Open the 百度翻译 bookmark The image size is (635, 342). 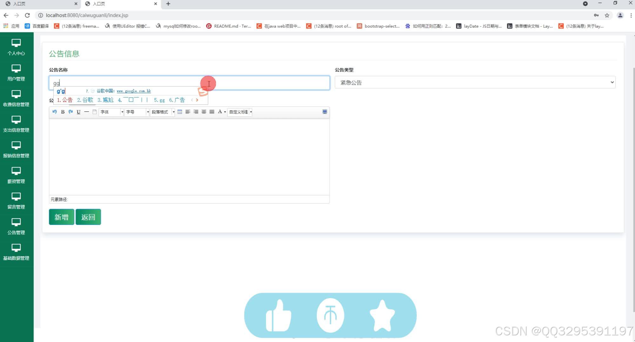coord(37,26)
